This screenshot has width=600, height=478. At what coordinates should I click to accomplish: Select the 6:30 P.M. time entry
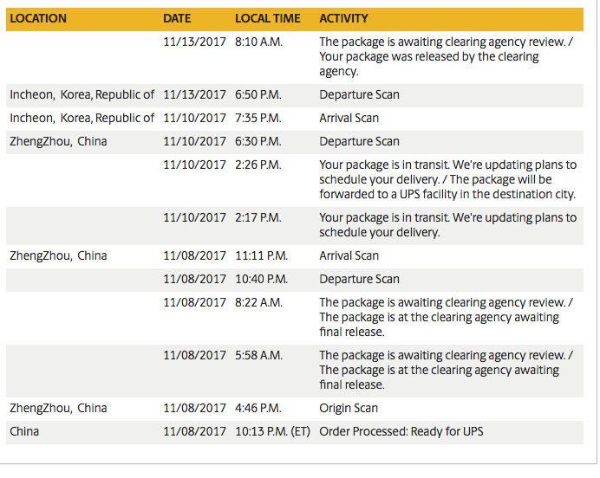[x=258, y=141]
